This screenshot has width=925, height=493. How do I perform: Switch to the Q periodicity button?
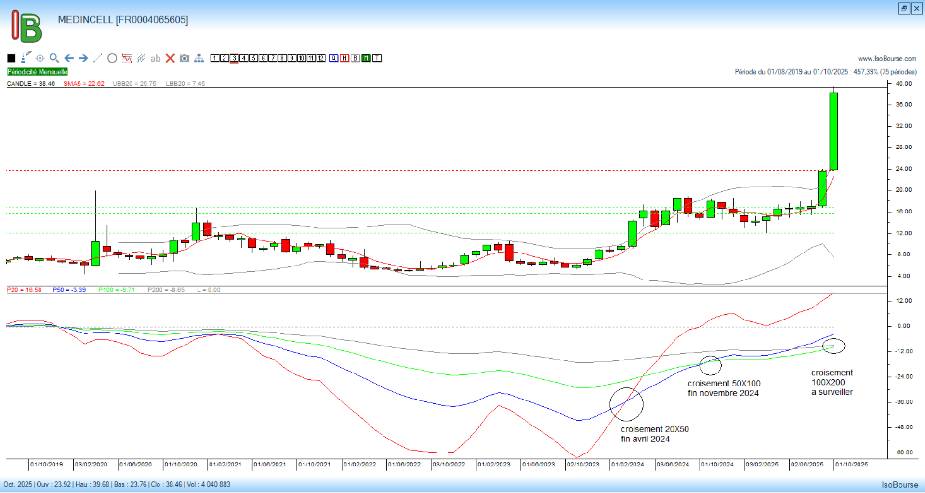(x=334, y=58)
